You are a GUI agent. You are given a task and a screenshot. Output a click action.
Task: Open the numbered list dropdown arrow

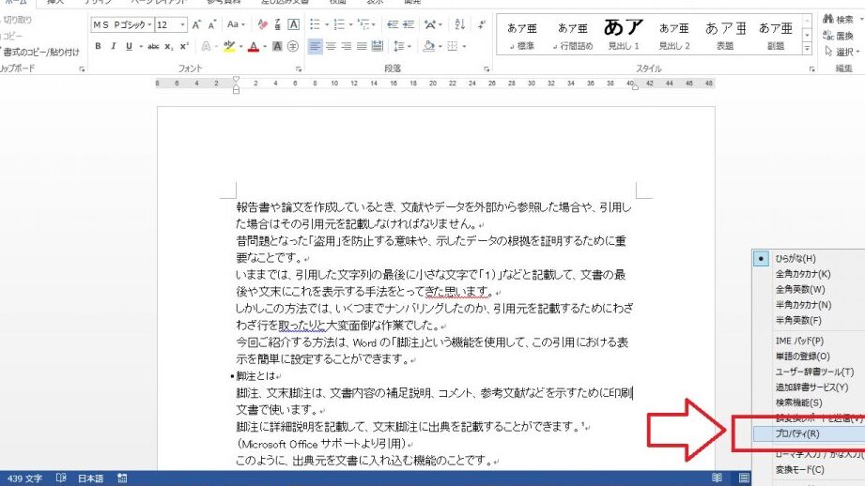(x=350, y=24)
